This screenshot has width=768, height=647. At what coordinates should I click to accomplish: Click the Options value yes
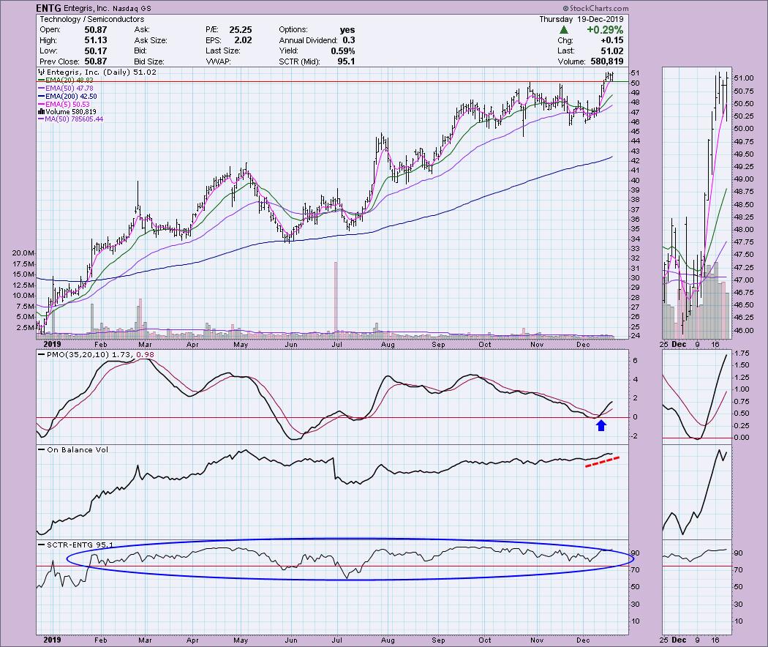click(347, 30)
